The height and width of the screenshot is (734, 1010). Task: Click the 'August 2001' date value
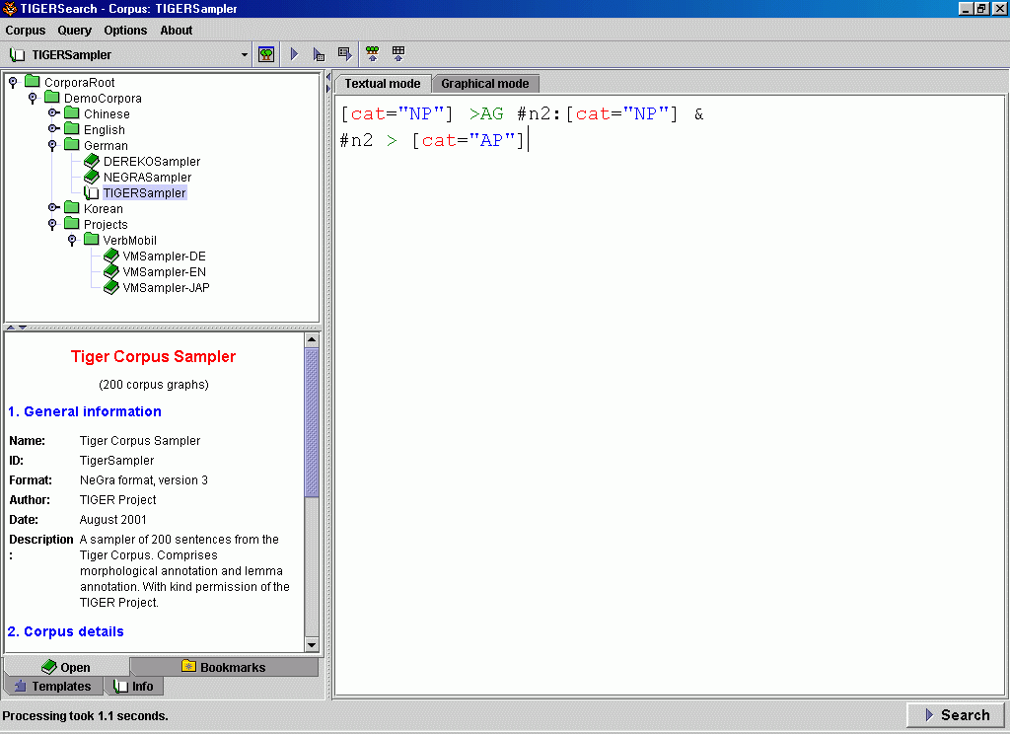[112, 519]
